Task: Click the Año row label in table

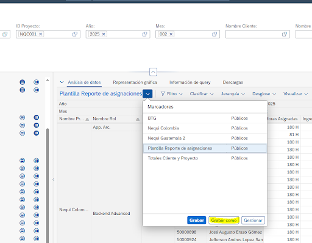Action: (63, 104)
